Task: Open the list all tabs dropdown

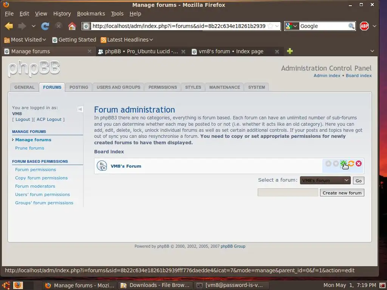Action: pyautogui.click(x=372, y=51)
